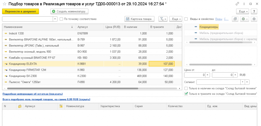Clear the search field with the x
261x126 pixels.
55,19
